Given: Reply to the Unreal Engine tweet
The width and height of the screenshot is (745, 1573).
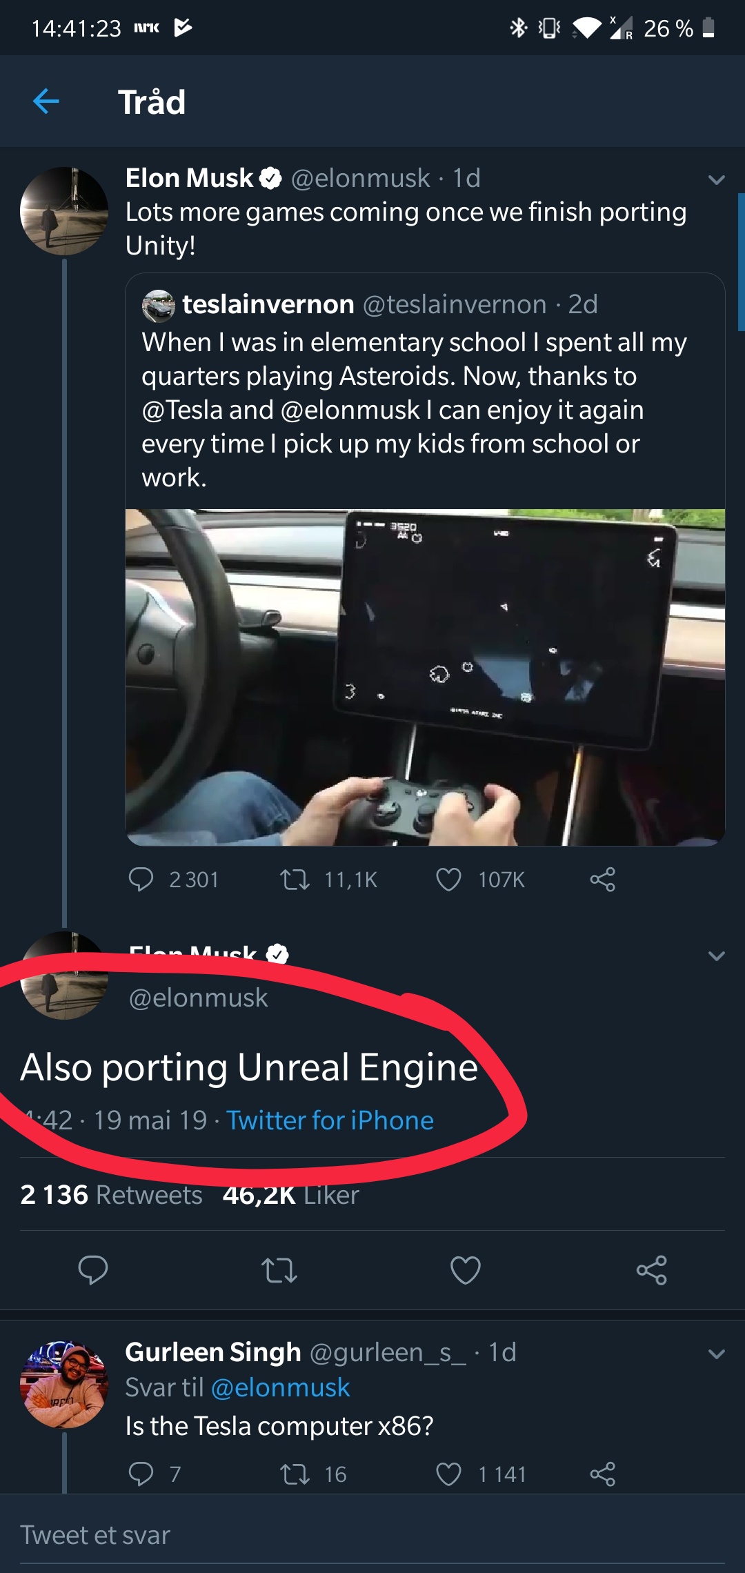Looking at the screenshot, I should pos(93,1270).
